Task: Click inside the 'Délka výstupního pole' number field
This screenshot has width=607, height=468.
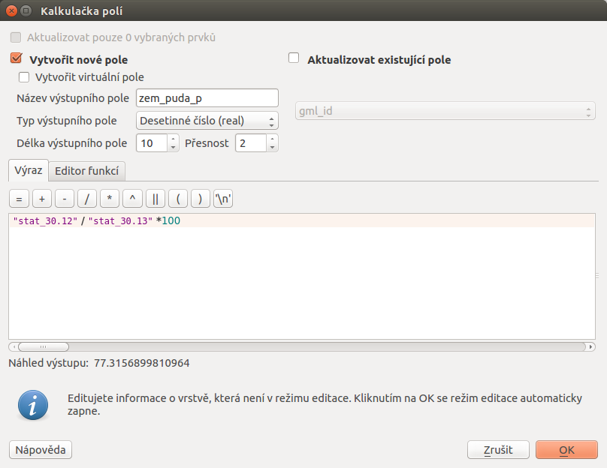Action: 153,143
